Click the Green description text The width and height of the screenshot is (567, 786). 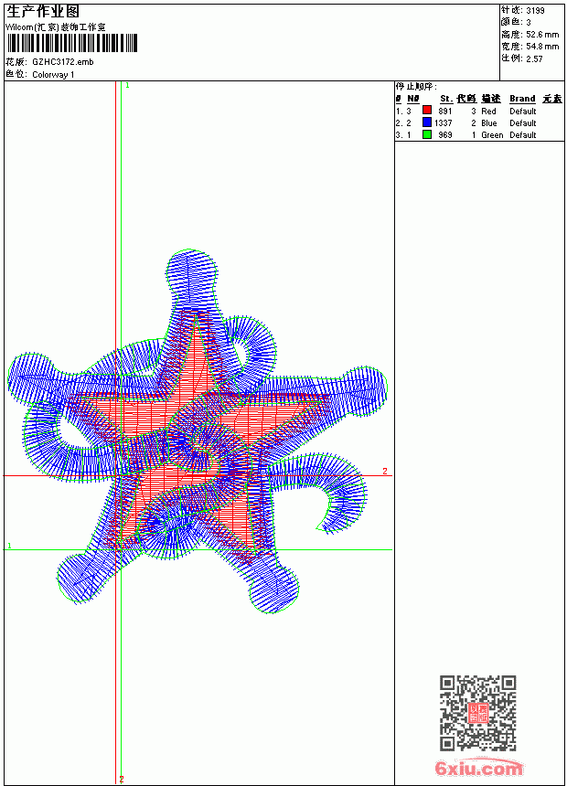pos(492,135)
